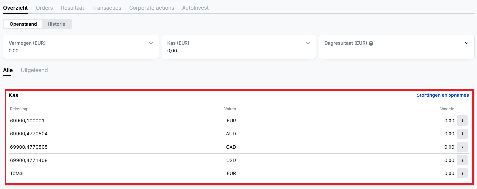Open info icon on AUD row
This screenshot has height=189, width=477.
(462, 134)
